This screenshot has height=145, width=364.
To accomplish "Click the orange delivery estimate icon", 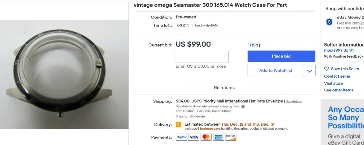I will pyautogui.click(x=178, y=125).
